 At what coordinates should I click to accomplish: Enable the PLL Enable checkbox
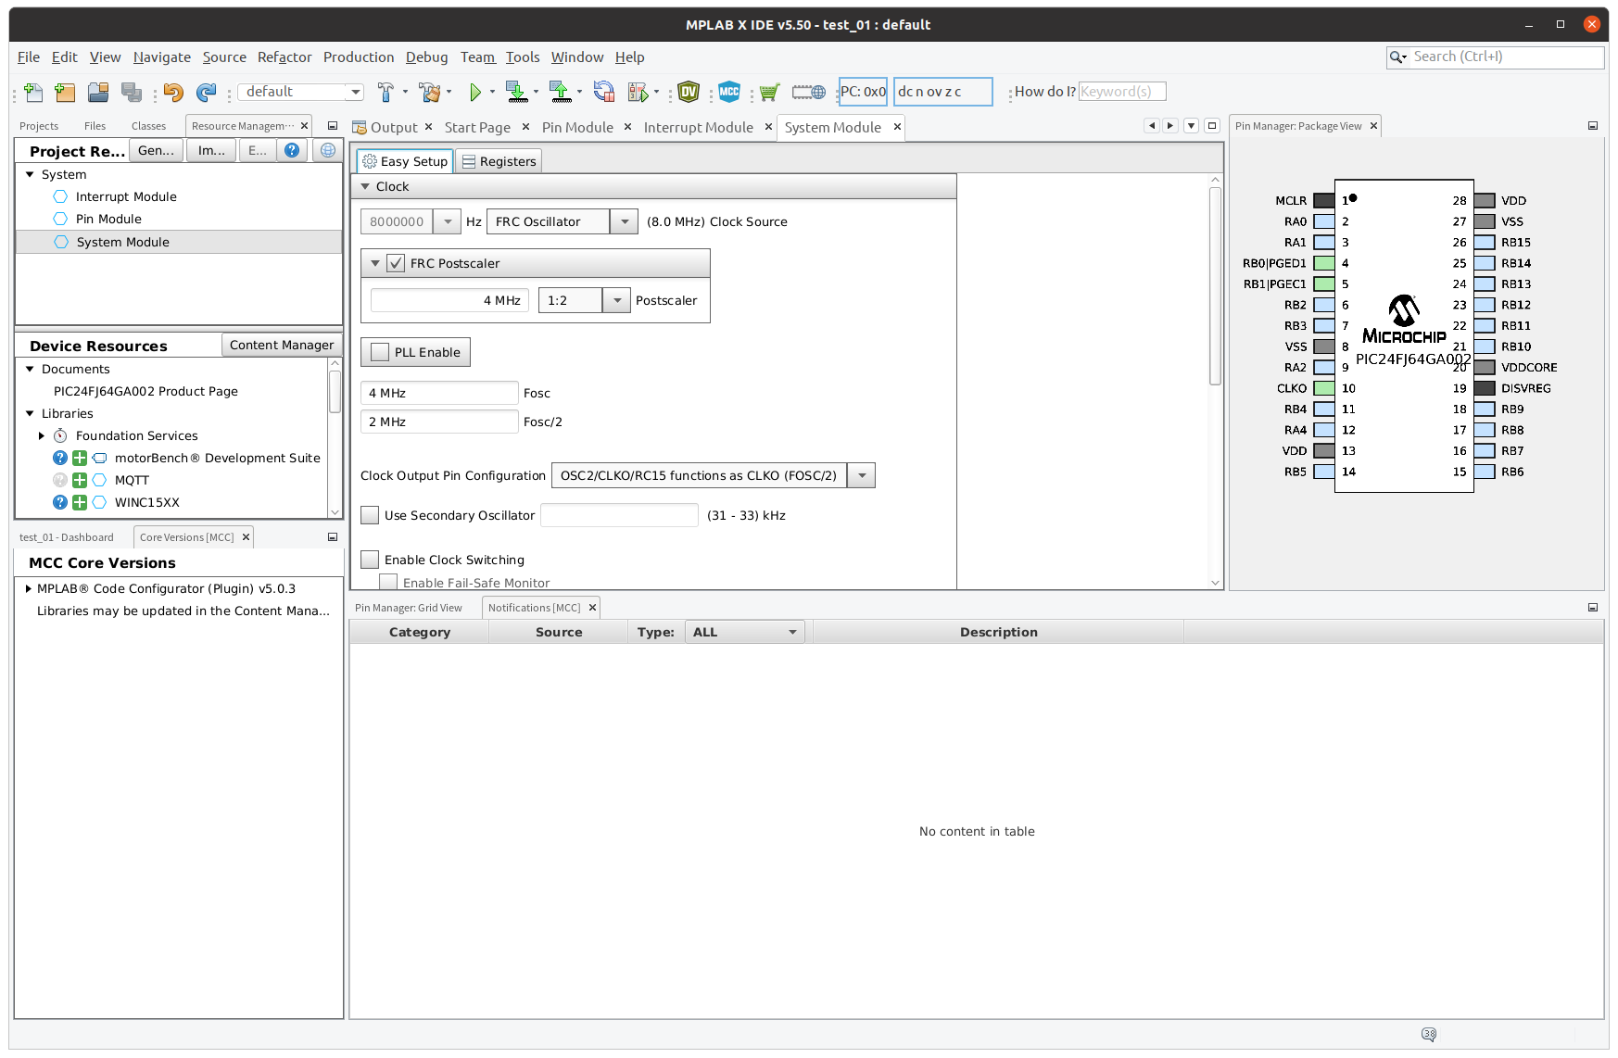pos(379,351)
